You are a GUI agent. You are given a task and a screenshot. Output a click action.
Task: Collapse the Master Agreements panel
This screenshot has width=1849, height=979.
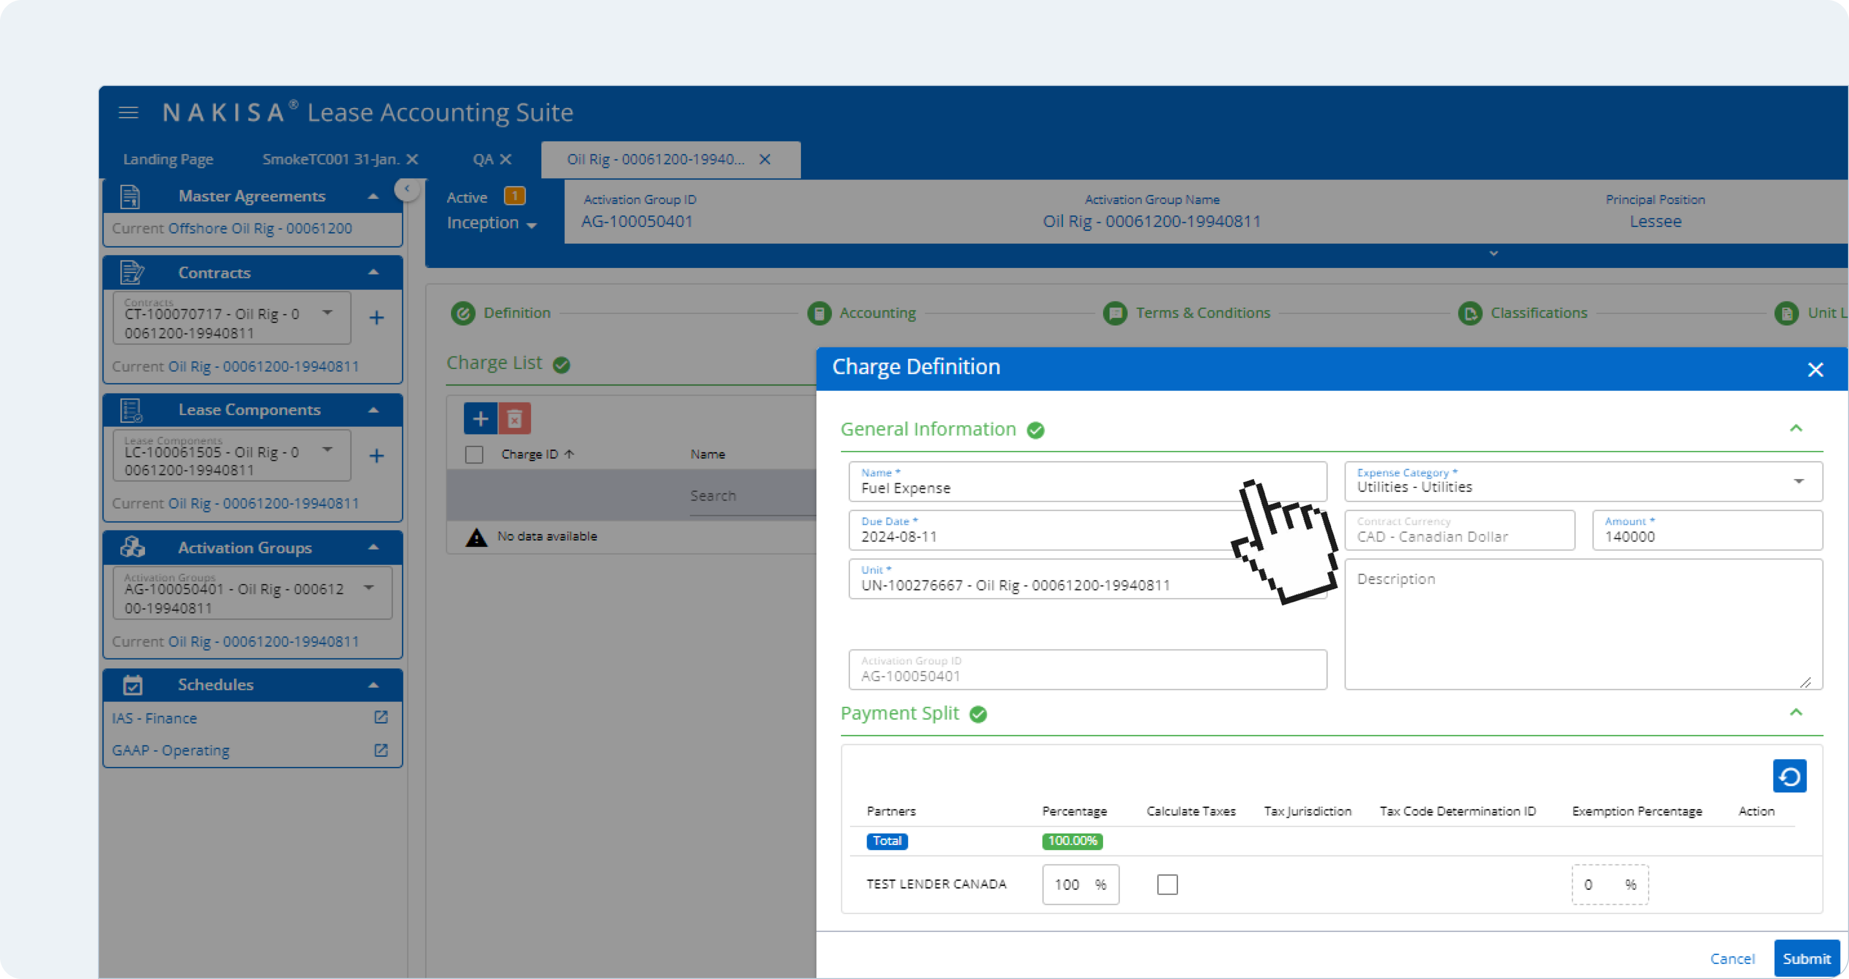point(373,196)
